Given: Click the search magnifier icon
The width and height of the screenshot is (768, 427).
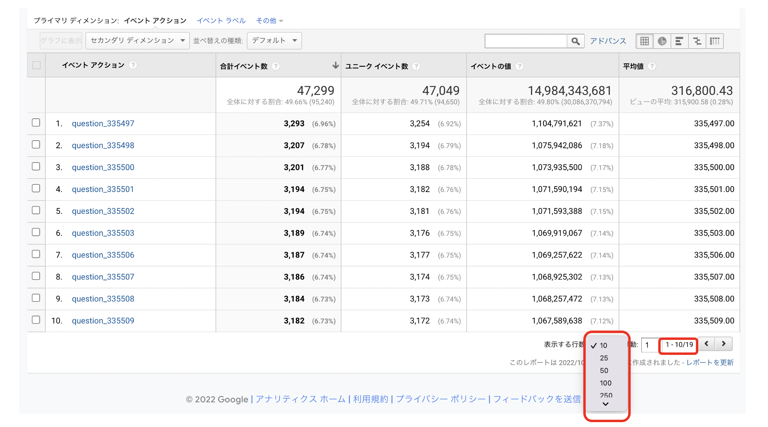Looking at the screenshot, I should tap(575, 41).
